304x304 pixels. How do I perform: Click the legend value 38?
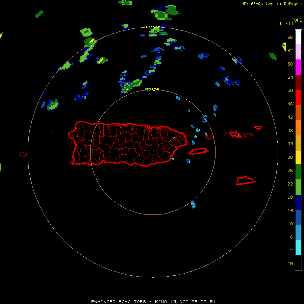click(290, 130)
